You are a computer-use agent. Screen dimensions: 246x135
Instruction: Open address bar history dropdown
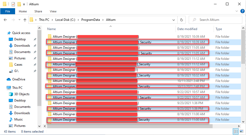click(174, 20)
